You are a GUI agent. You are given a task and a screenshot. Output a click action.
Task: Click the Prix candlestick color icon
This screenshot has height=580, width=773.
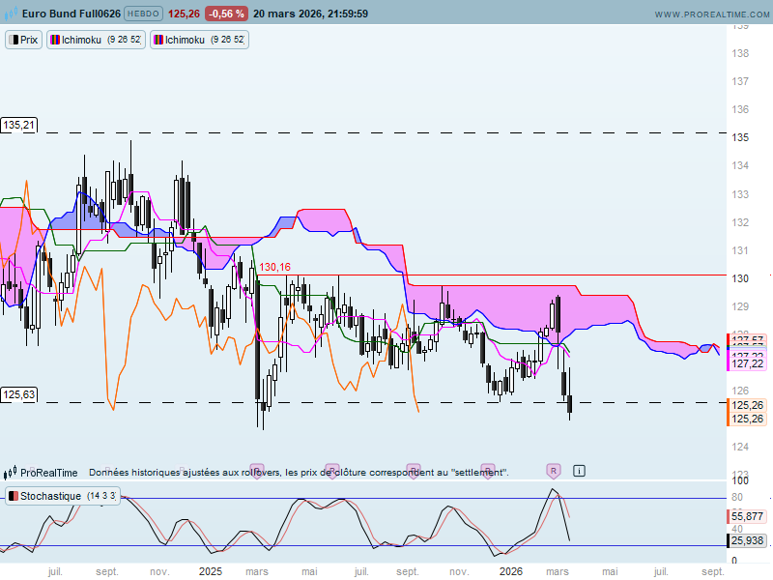point(13,40)
